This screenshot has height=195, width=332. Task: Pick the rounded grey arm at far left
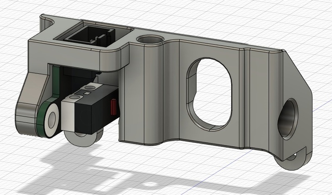(32, 104)
